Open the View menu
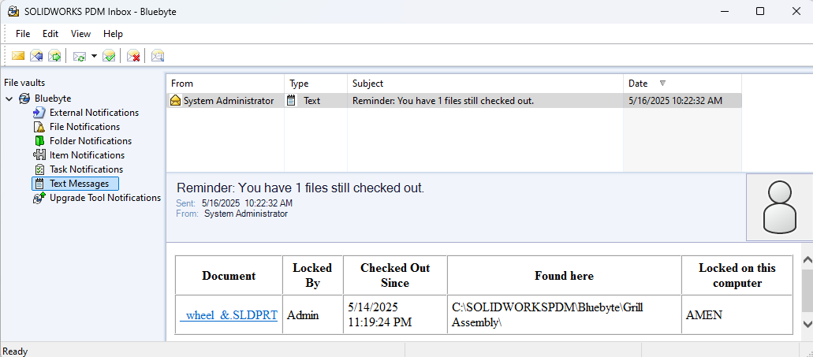Image resolution: width=813 pixels, height=357 pixels. click(x=80, y=34)
